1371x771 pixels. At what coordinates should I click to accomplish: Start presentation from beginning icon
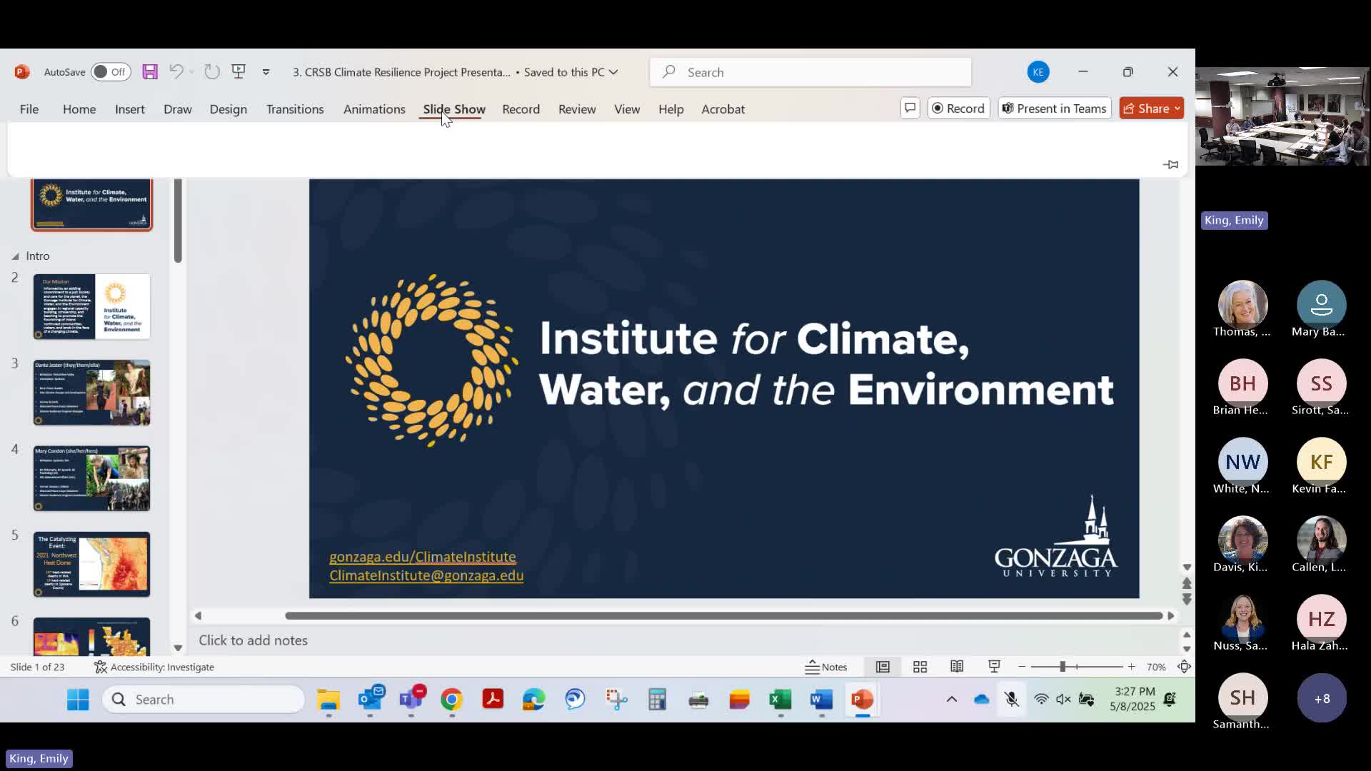[238, 71]
